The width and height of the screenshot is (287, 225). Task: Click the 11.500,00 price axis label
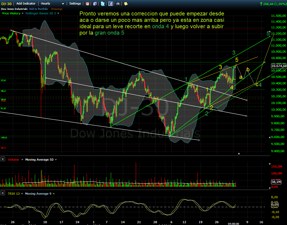tap(278, 16)
